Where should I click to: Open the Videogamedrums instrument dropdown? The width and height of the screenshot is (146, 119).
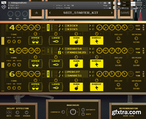coord(9,3)
